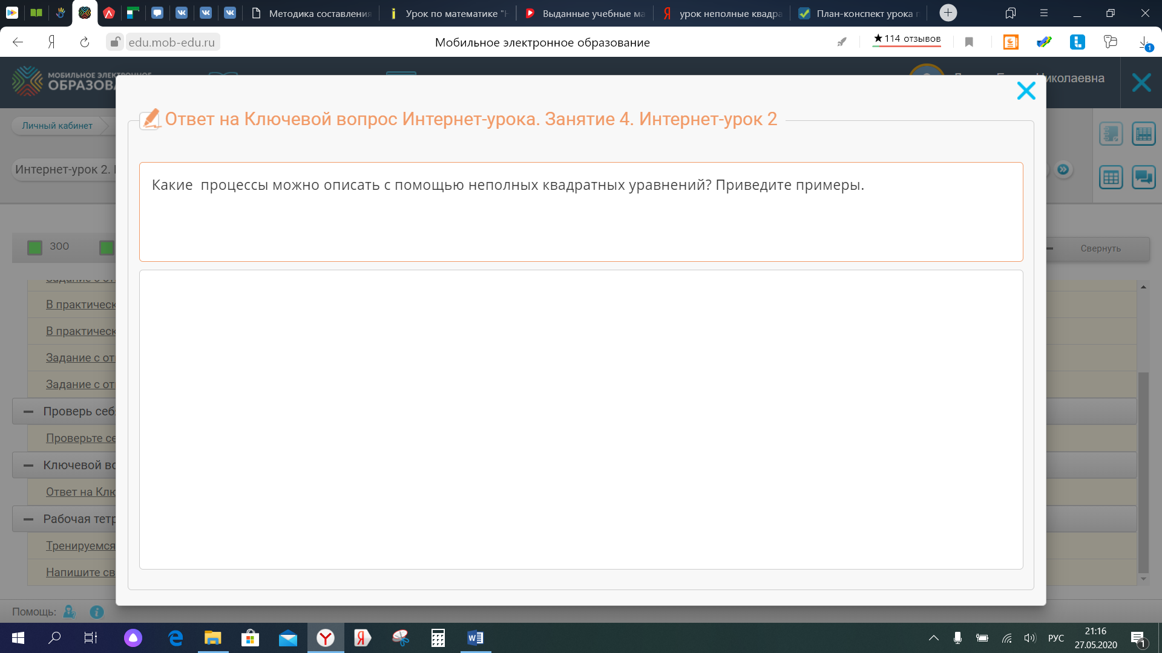Viewport: 1162px width, 653px height.
Task: Click the browser bookmark icon
Action: (969, 42)
